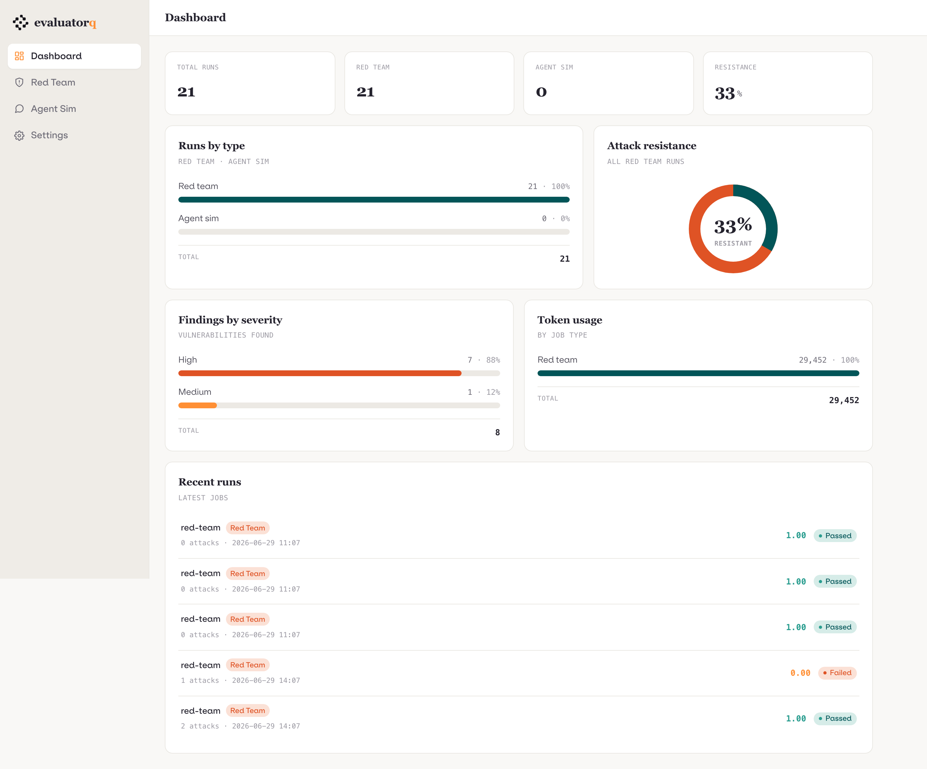Click Red Team tag on 1 attacks run
The width and height of the screenshot is (927, 769).
click(248, 665)
